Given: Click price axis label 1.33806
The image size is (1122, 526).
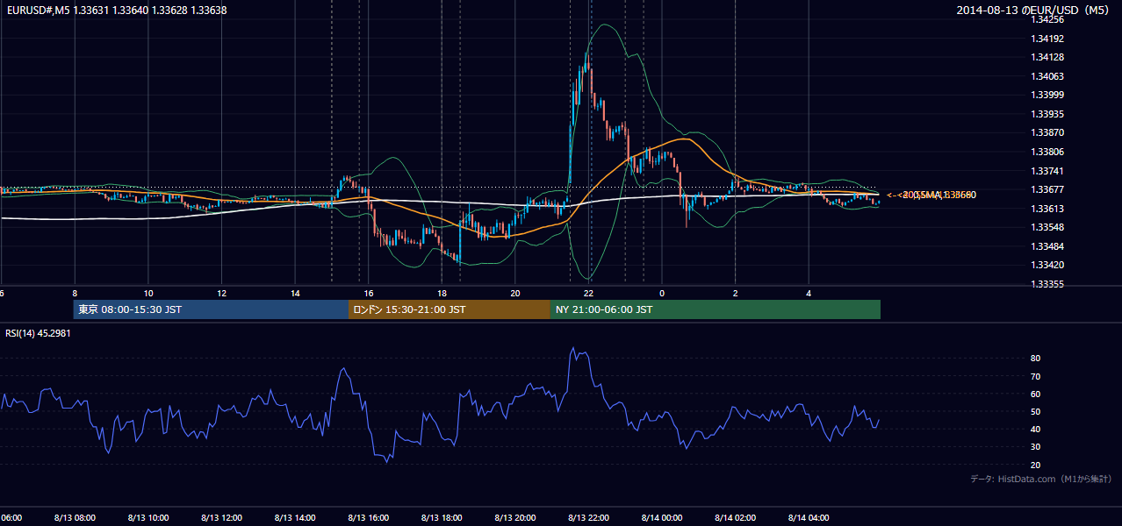Looking at the screenshot, I should coord(1046,152).
